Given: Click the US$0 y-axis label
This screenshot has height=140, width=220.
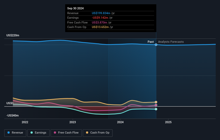Looking at the screenshot, I should (x=10, y=103).
